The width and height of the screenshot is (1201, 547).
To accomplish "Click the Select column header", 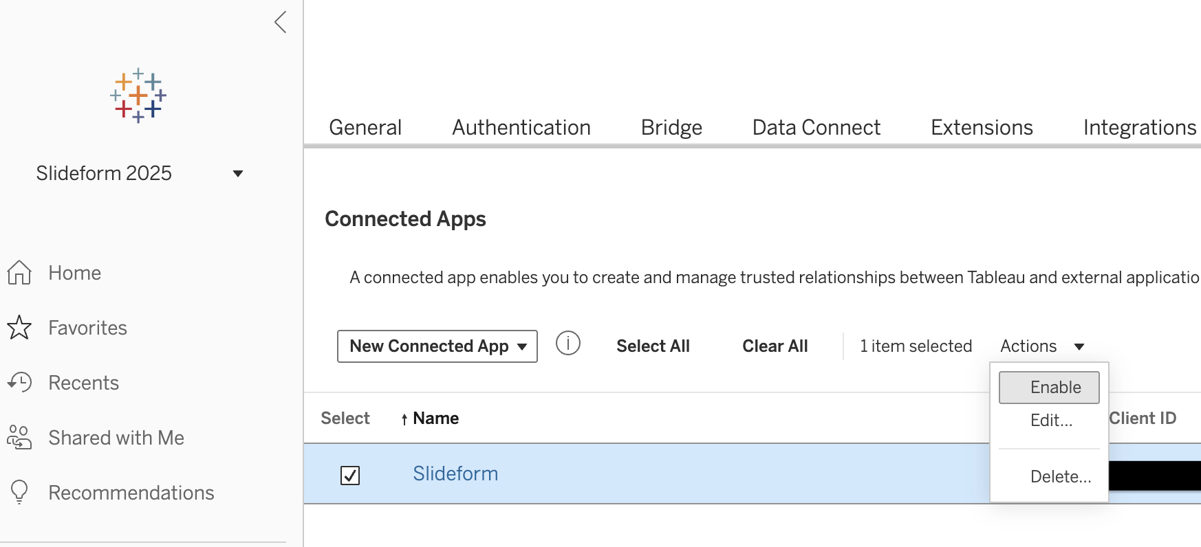I will click(345, 418).
